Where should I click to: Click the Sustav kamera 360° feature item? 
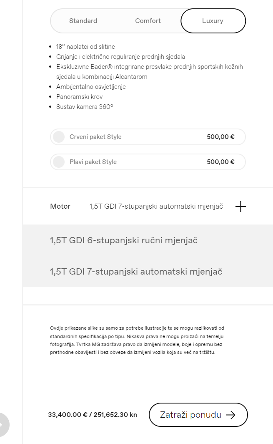(x=85, y=107)
